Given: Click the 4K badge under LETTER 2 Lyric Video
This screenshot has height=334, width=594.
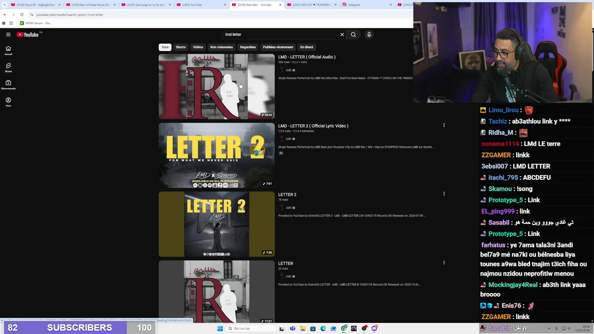Looking at the screenshot, I should click(x=281, y=153).
